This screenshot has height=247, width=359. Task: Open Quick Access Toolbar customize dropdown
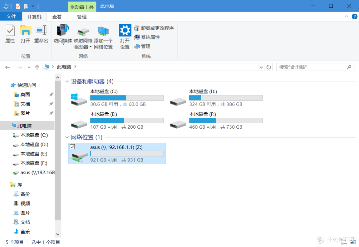pyautogui.click(x=33, y=6)
